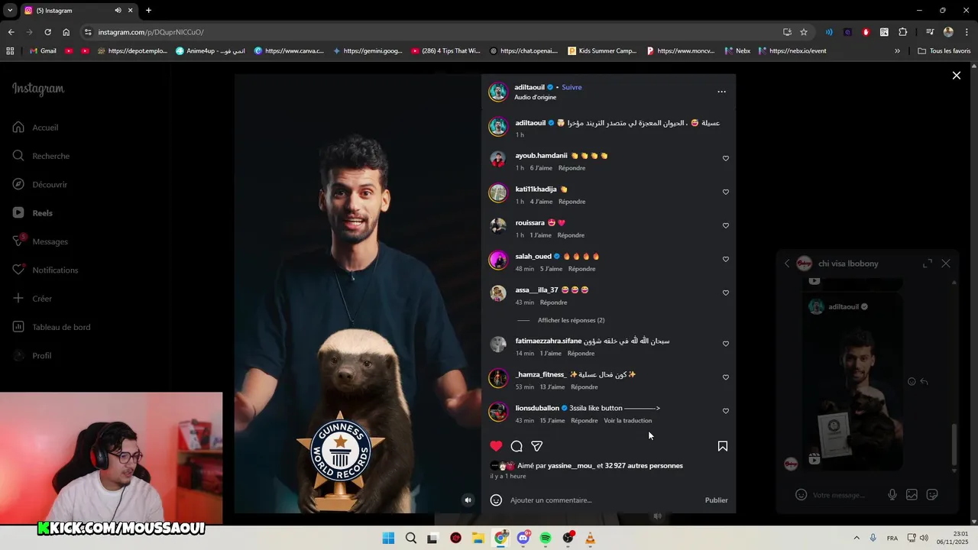Viewport: 978px width, 550px height.
Task: Click Audio d'origine link
Action: coord(535,98)
